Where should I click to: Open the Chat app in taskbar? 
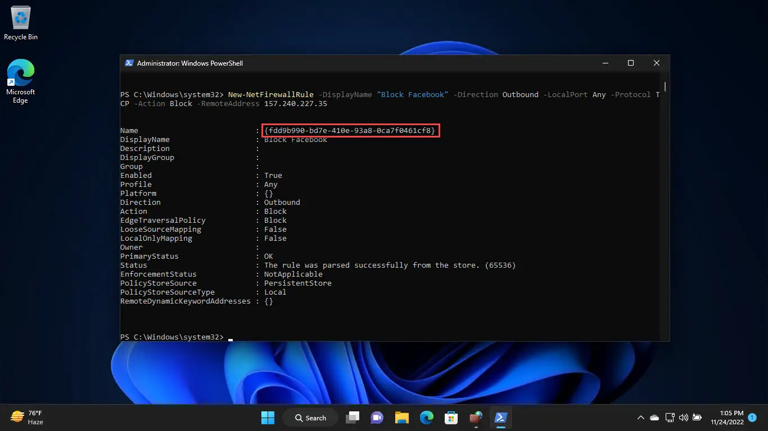[377, 418]
